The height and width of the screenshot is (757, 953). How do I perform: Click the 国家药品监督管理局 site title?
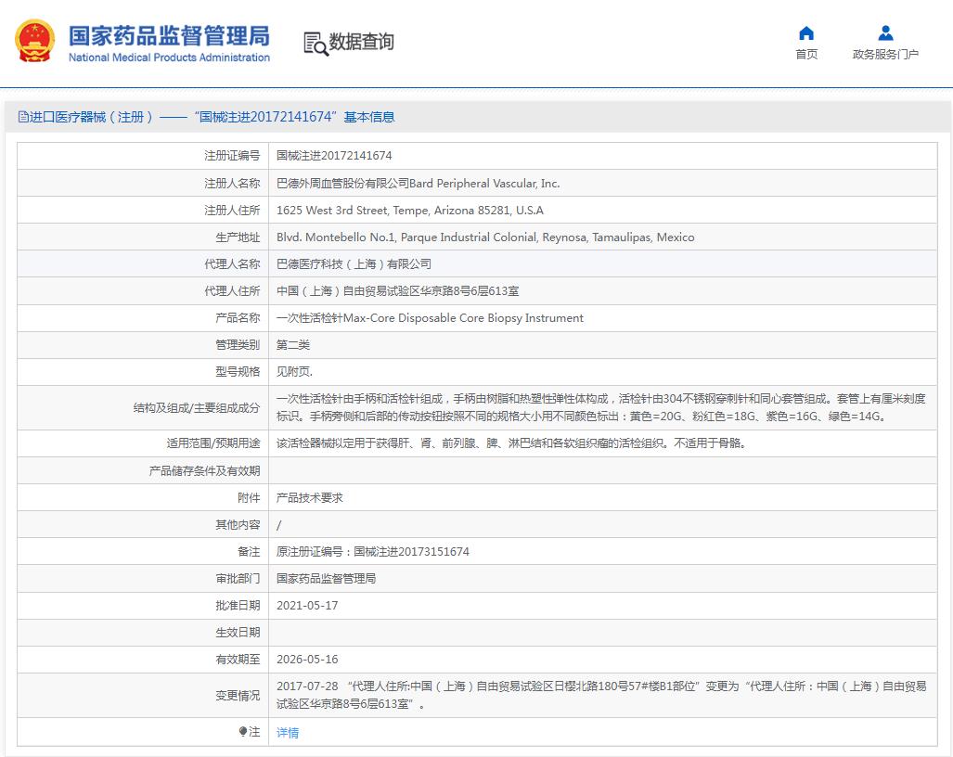pyautogui.click(x=169, y=35)
